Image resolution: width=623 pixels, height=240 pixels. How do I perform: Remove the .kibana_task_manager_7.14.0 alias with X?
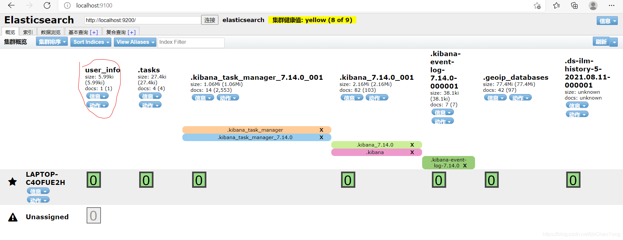coord(321,138)
